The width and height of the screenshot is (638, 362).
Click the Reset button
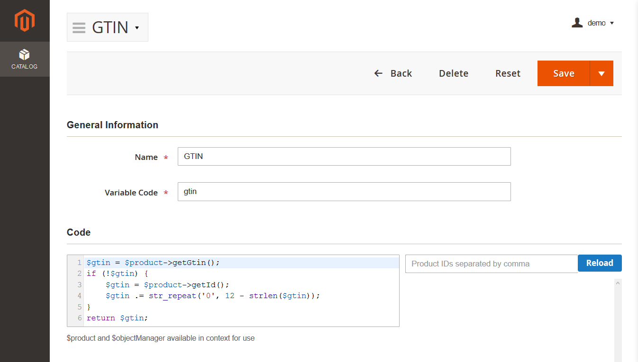[508, 73]
